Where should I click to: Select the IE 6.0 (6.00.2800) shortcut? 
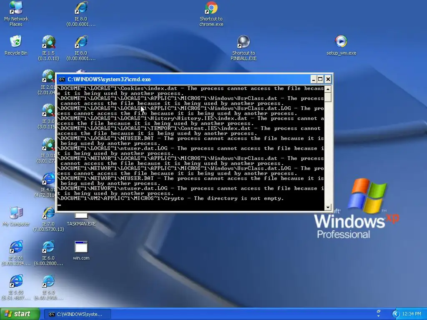point(48,253)
